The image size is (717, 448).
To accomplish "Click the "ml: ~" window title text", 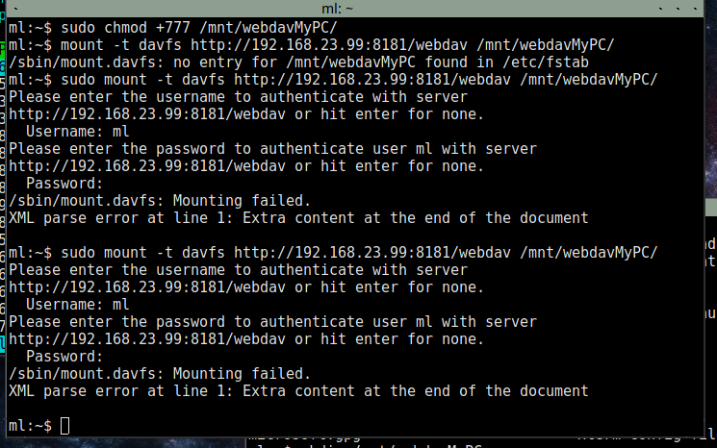I will coord(357,8).
